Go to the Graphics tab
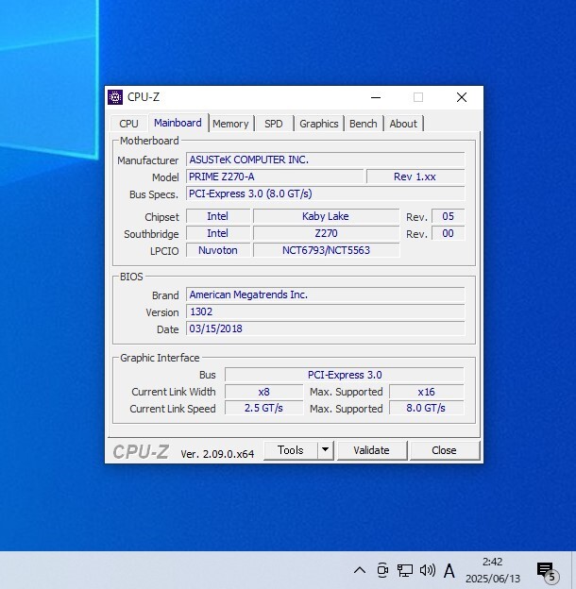 (319, 124)
